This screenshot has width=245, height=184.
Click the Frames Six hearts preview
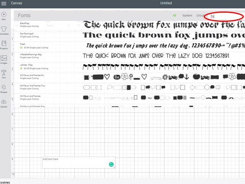pos(164,77)
